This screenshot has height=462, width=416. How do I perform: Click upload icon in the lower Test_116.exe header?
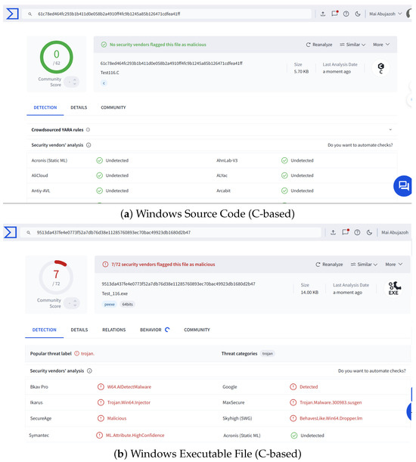point(333,232)
